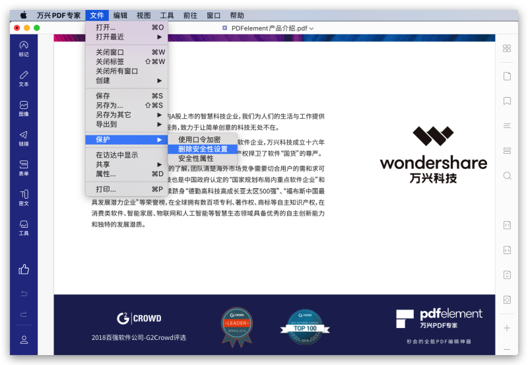Viewport: 528px width, 365px height.
Task: Open the page panel icon on right
Action: (507, 76)
